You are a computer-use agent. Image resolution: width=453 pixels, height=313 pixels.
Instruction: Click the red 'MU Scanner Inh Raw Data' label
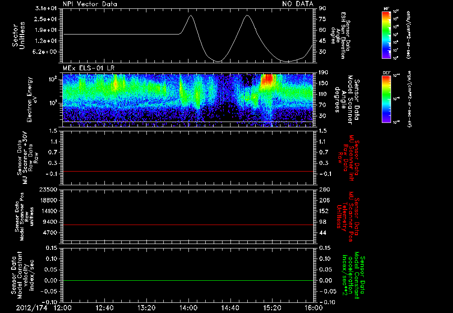pos(349,158)
